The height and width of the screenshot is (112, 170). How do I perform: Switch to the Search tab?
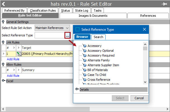coord(98,37)
